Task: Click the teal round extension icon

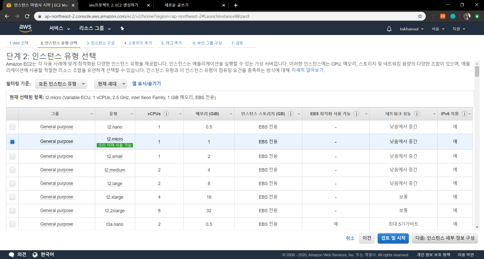Action: [453, 16]
